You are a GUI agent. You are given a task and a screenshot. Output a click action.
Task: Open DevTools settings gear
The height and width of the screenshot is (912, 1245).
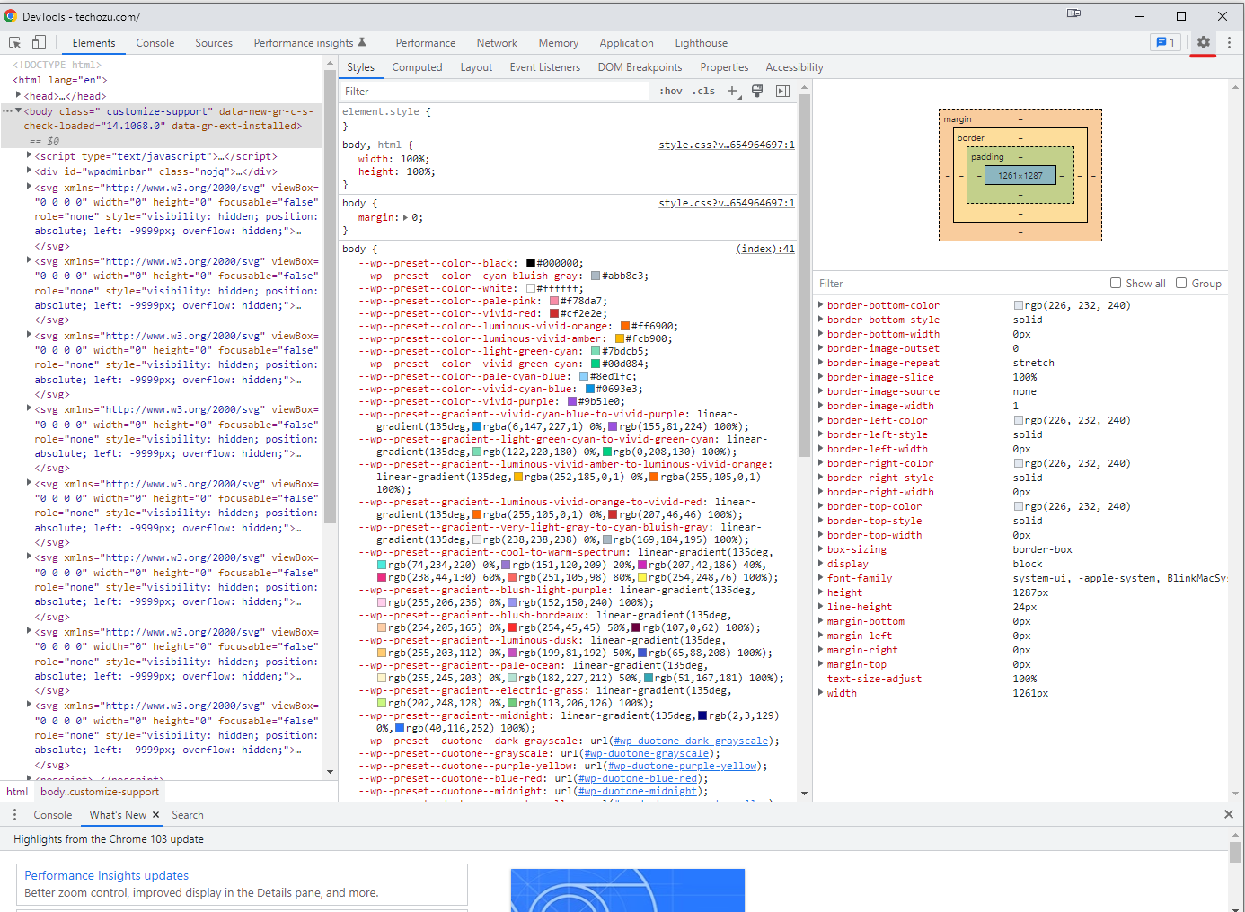[1202, 42]
